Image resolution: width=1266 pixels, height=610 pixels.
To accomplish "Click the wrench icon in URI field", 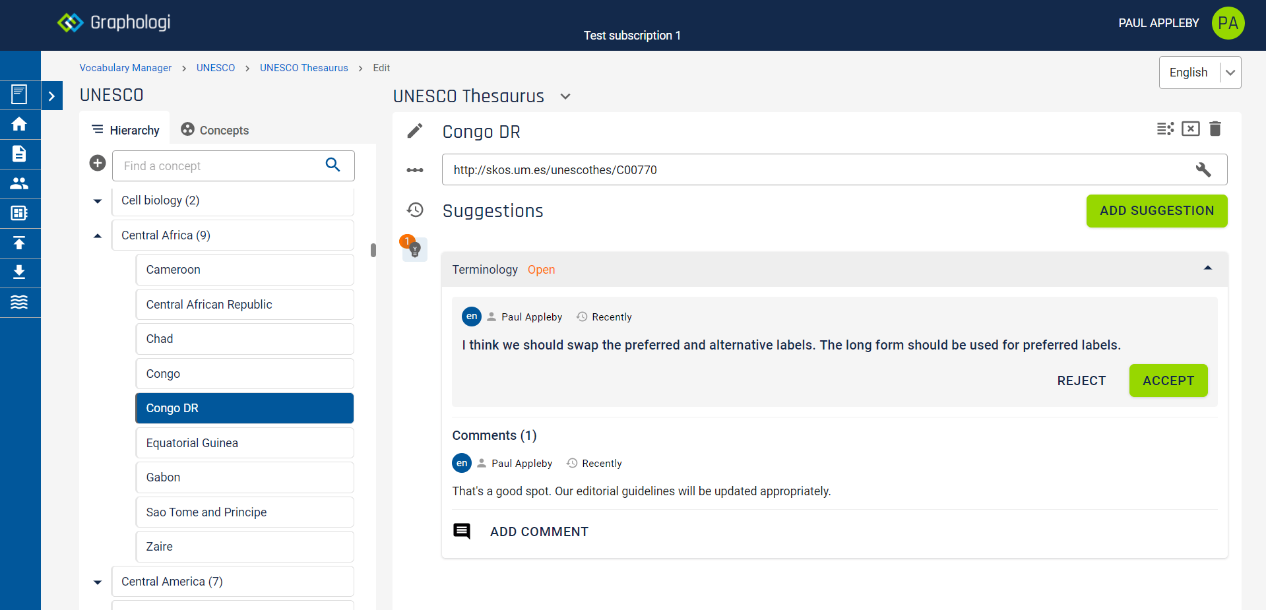I will 1203,169.
